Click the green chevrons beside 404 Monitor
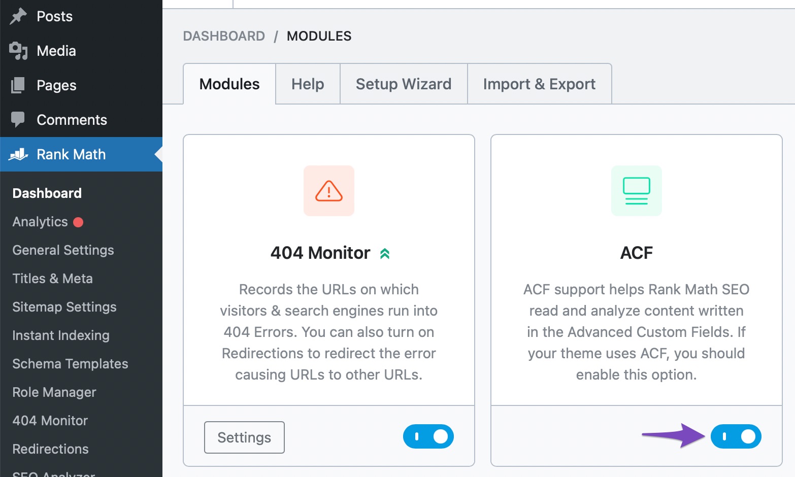Screen dimensions: 795x477 click(385, 253)
